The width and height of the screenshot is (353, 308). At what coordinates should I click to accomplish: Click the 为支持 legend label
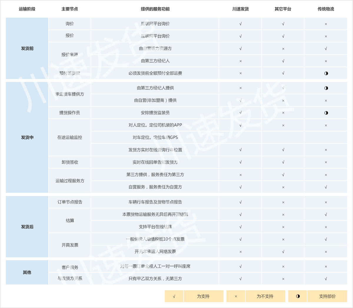pyautogui.click(x=203, y=296)
